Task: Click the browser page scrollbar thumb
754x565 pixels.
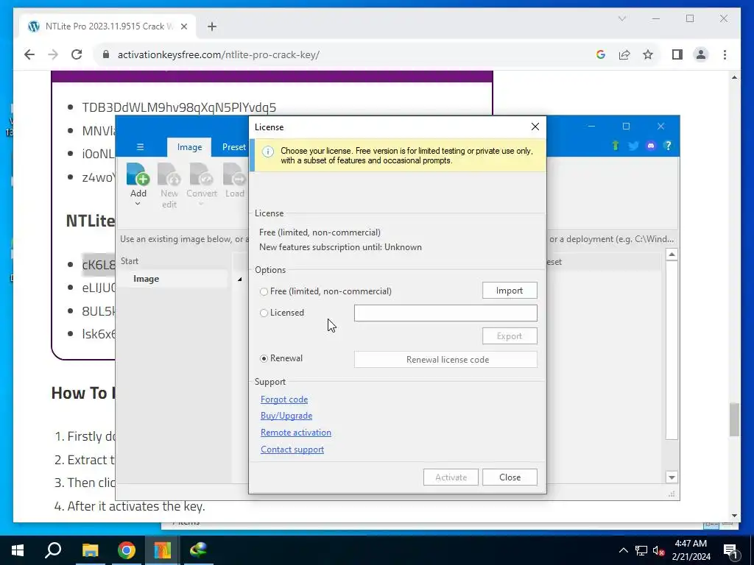Action: pyautogui.click(x=734, y=419)
